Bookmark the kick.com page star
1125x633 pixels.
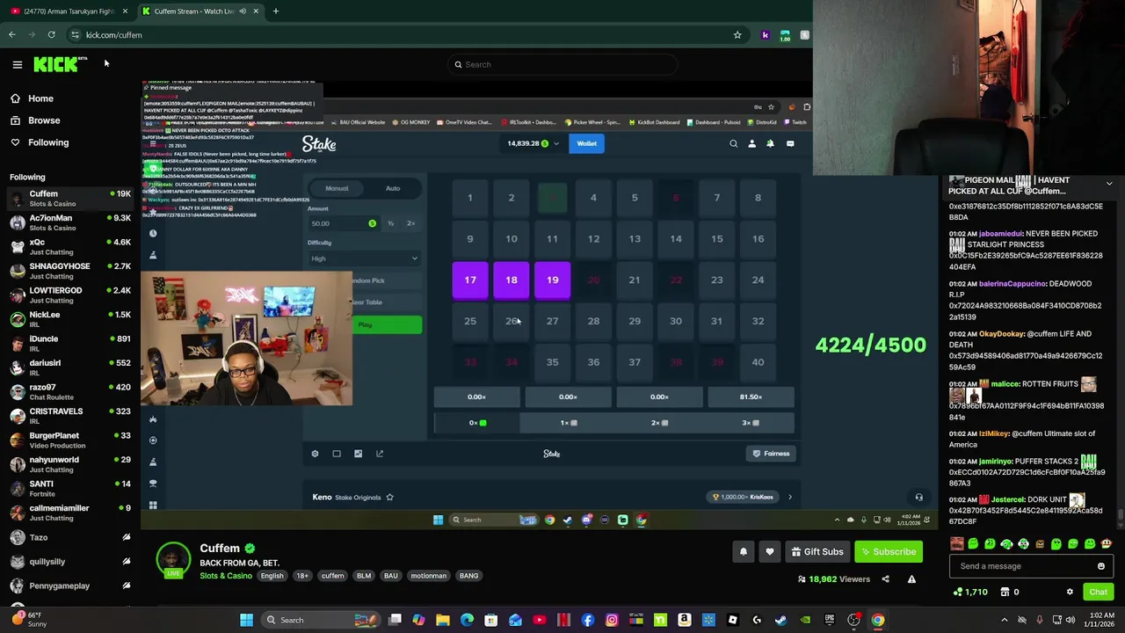(x=737, y=35)
